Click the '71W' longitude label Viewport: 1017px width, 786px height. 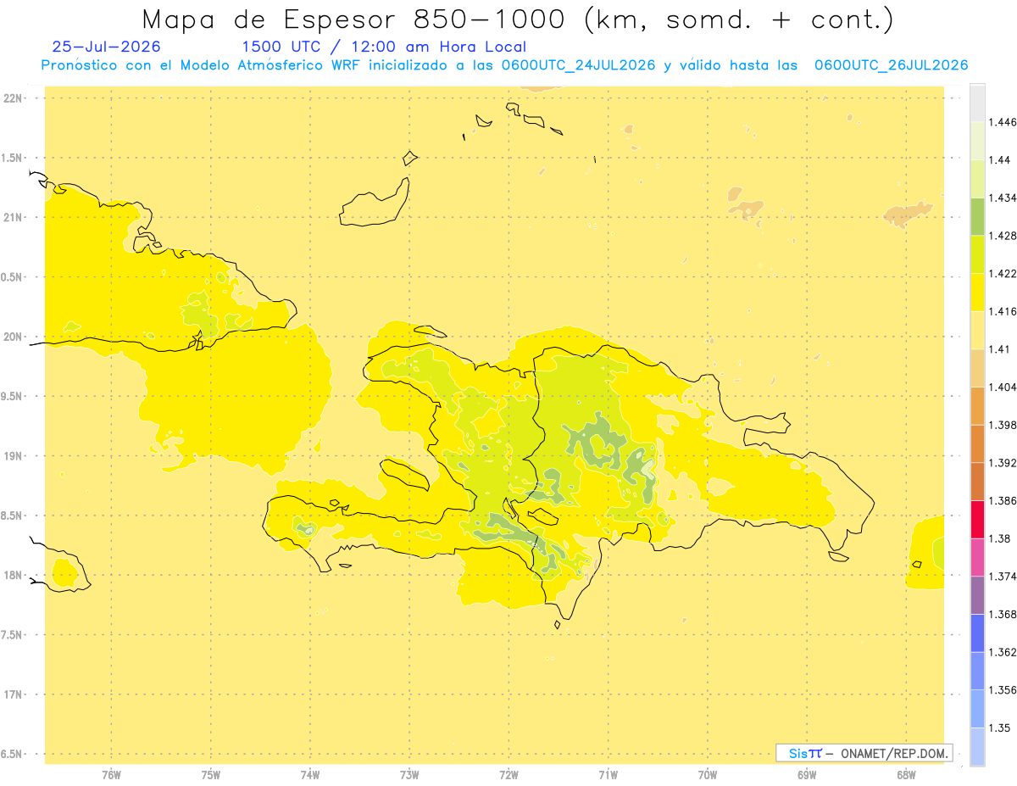[x=608, y=776]
